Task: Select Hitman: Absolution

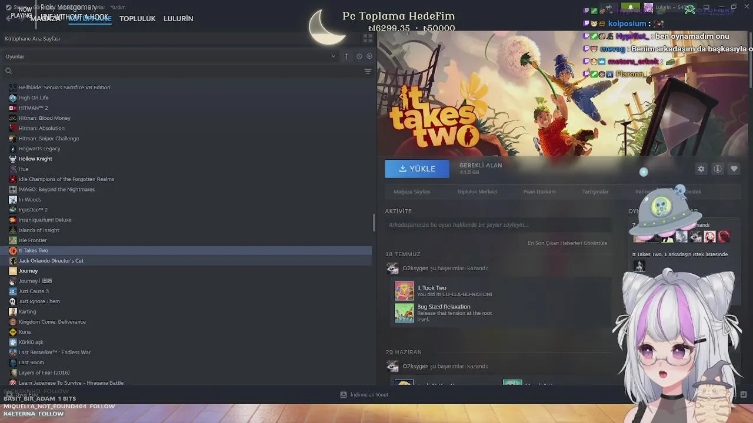Action: pos(41,128)
